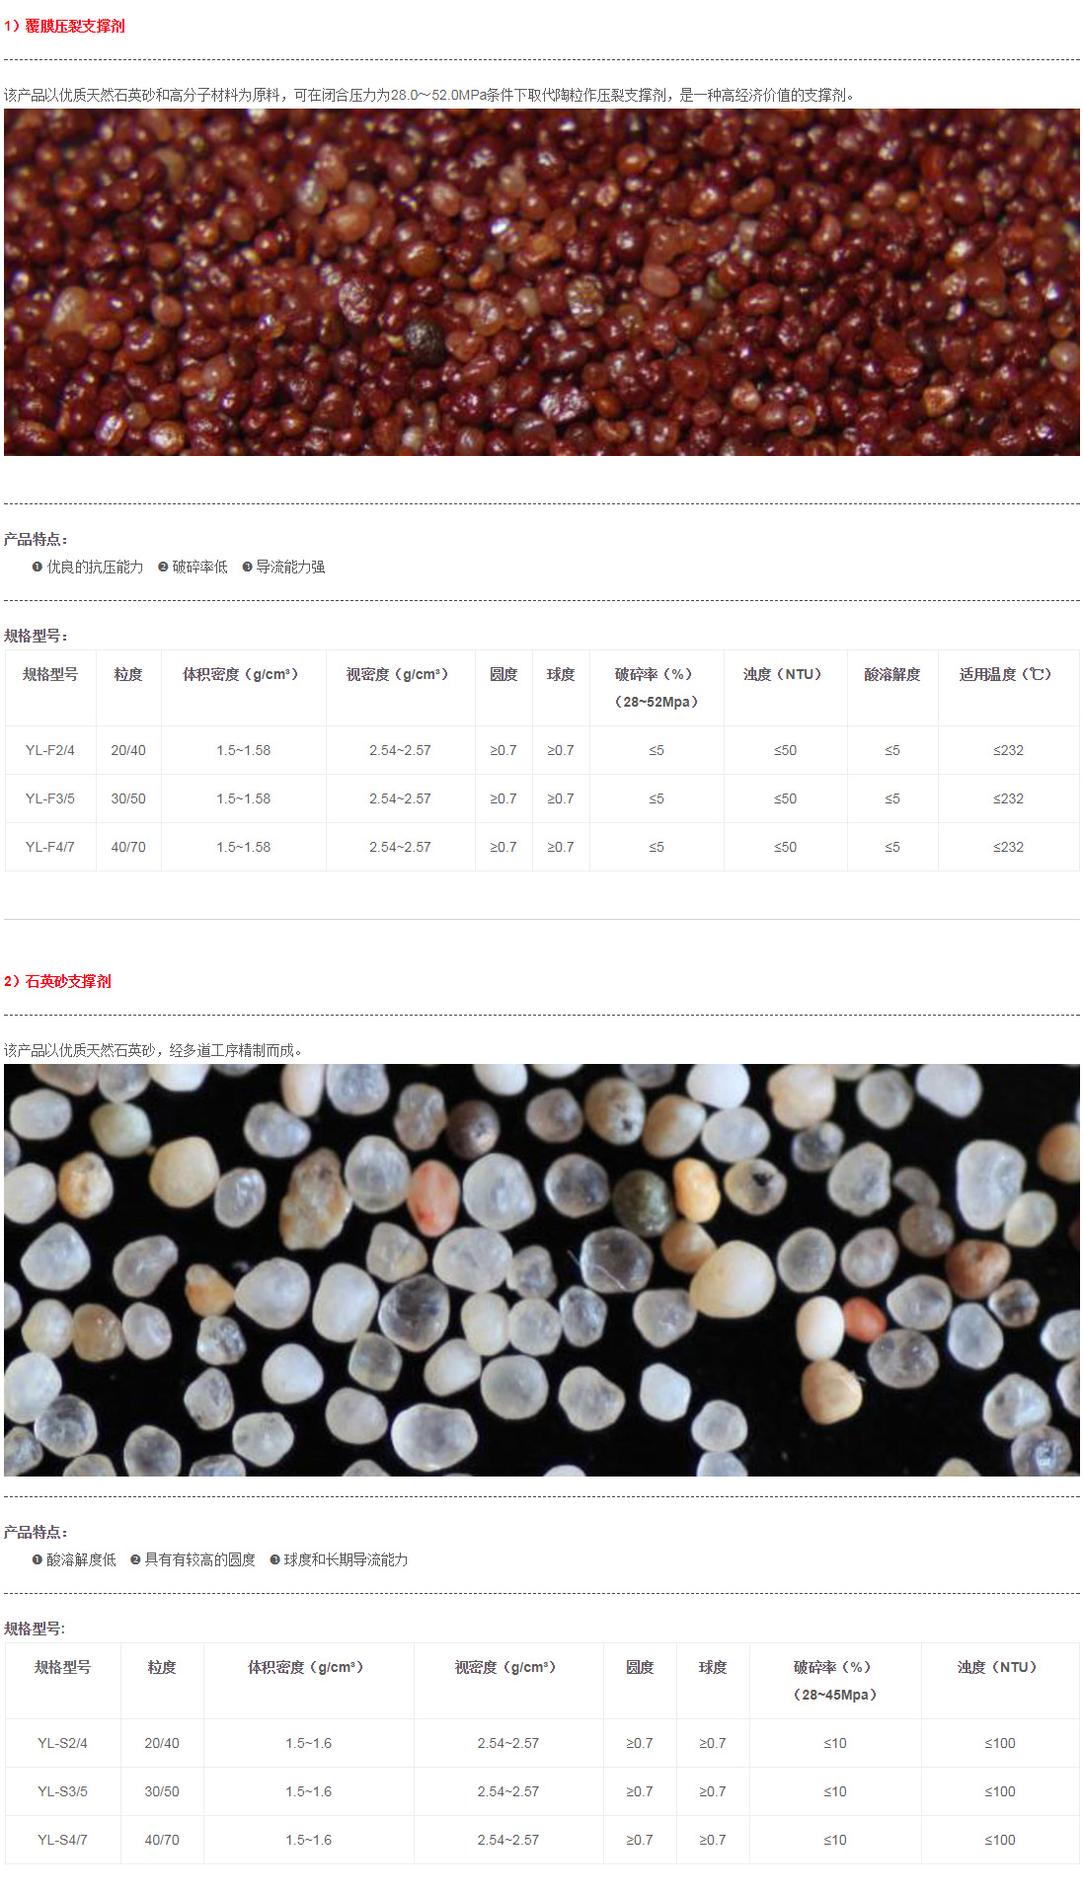Select the YL-S3/5 model cell

coord(62,1792)
